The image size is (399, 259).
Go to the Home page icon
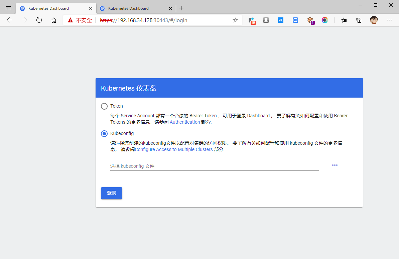(54, 20)
